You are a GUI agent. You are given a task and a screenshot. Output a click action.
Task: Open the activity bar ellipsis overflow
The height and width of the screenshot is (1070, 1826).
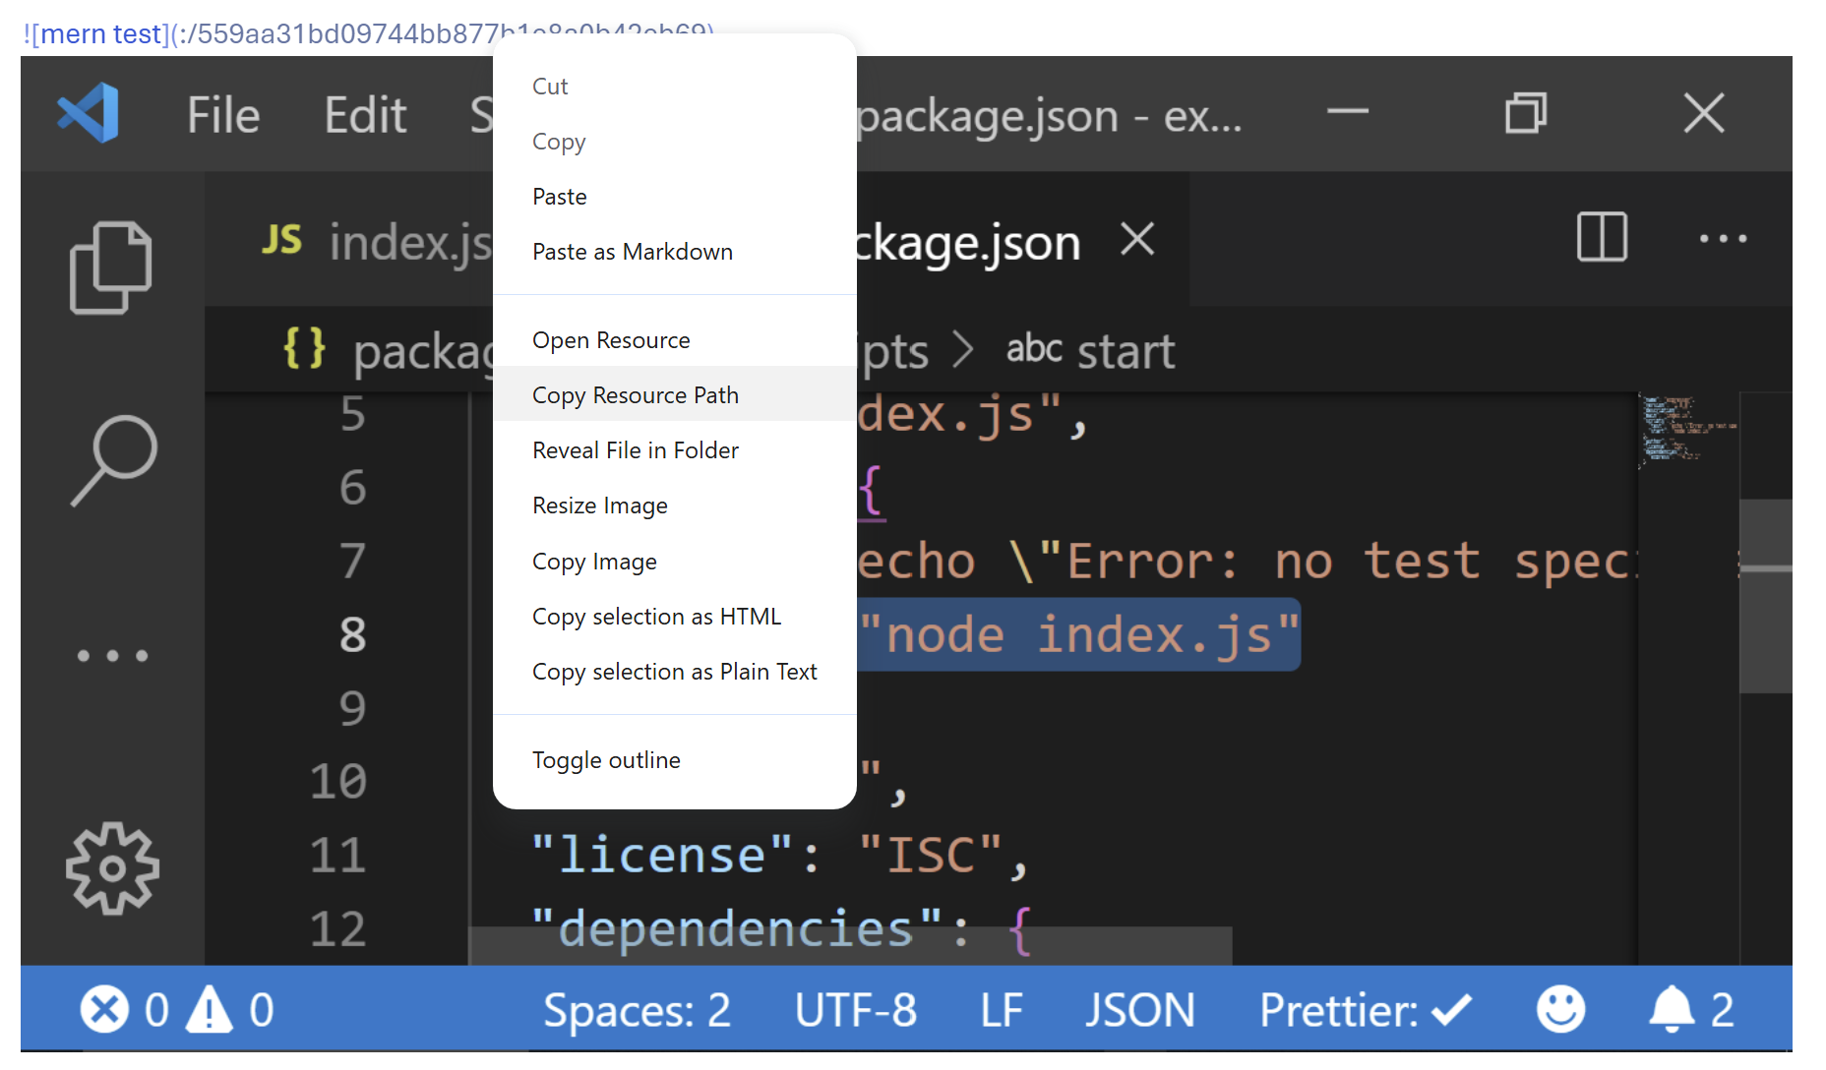(x=113, y=655)
